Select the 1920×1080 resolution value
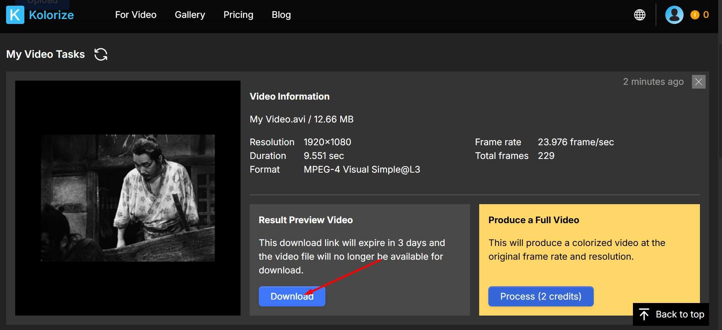 (x=327, y=142)
